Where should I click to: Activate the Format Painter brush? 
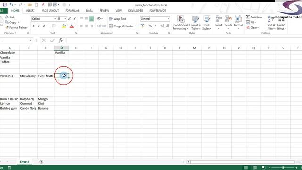click(17, 28)
